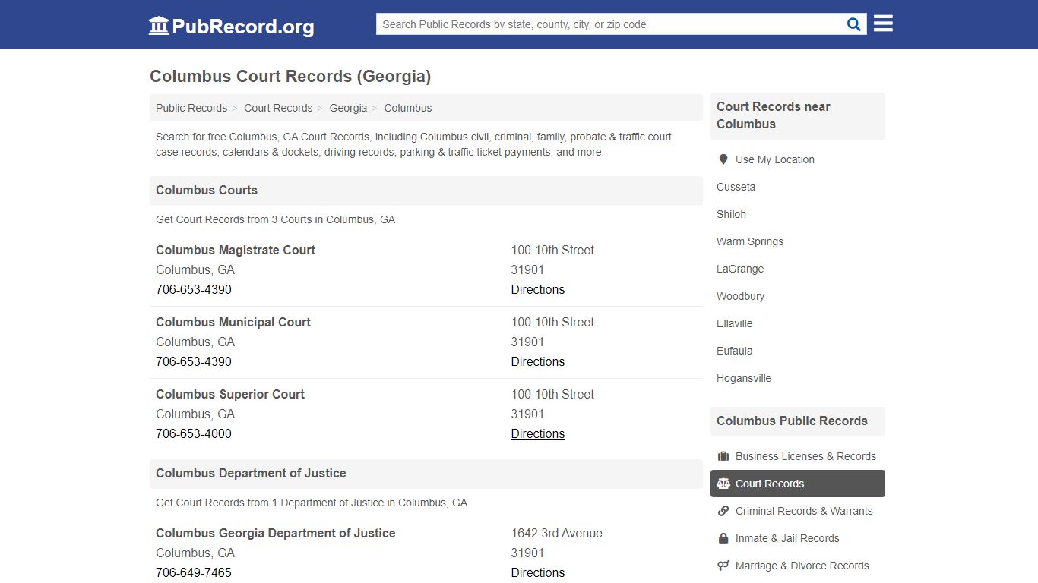This screenshot has height=583, width=1038.
Task: Open the hamburger menu icon
Action: pos(883,24)
